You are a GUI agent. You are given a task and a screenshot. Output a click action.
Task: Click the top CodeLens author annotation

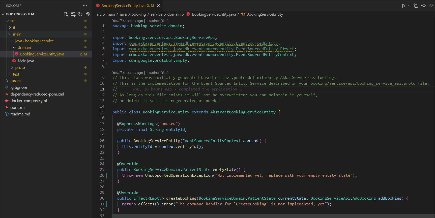pyautogui.click(x=140, y=21)
